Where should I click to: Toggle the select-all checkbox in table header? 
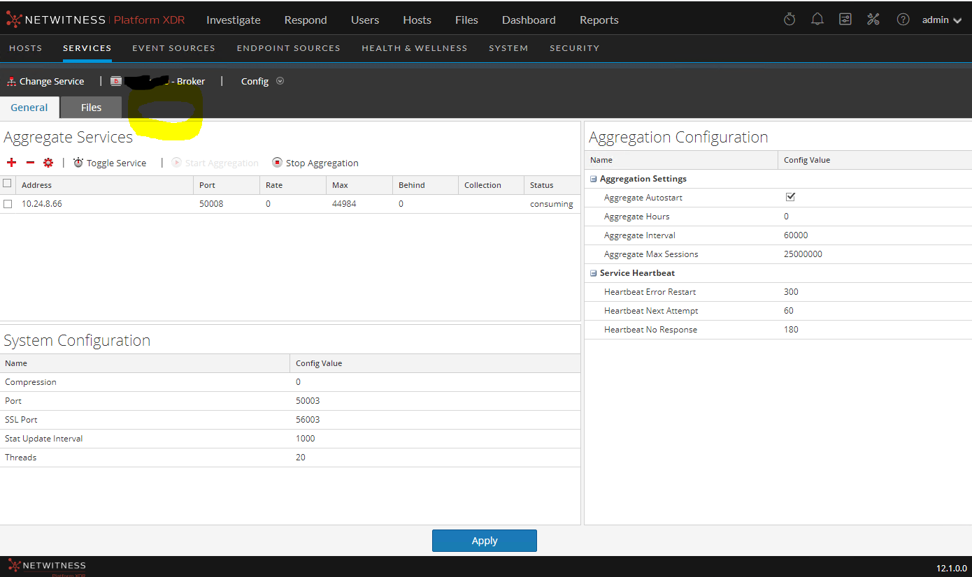[8, 184]
